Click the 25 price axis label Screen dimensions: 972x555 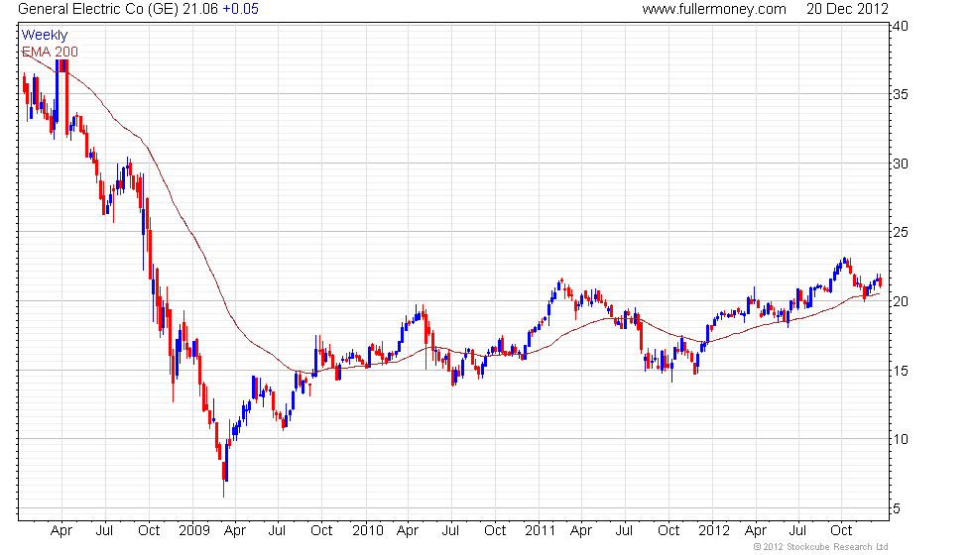click(x=901, y=232)
